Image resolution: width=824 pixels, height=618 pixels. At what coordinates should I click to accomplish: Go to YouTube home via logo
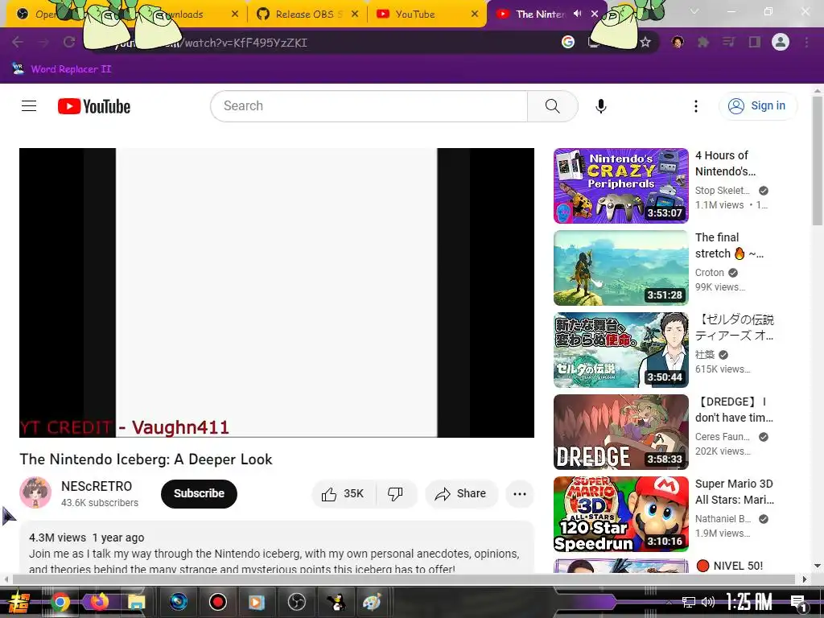click(x=94, y=106)
